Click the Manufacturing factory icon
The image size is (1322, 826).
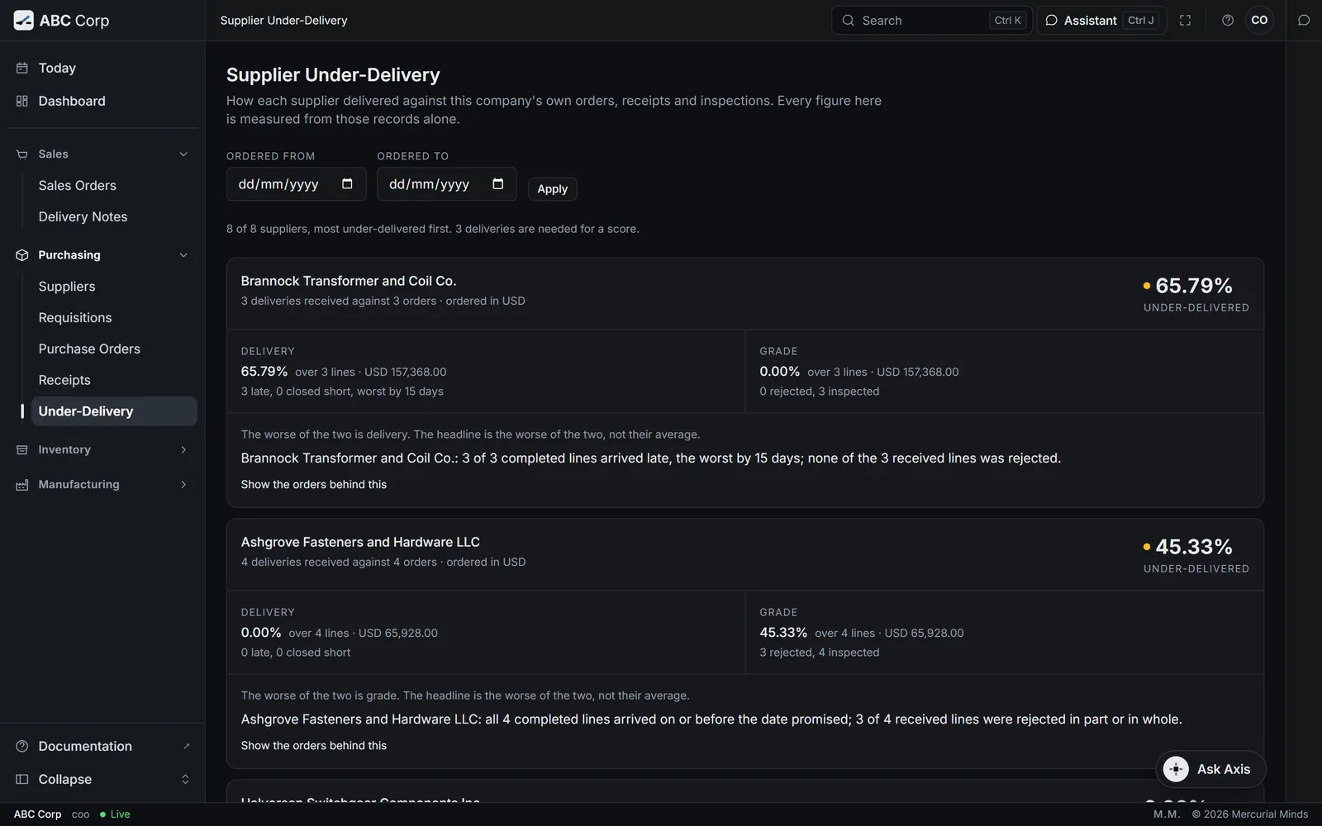22,485
